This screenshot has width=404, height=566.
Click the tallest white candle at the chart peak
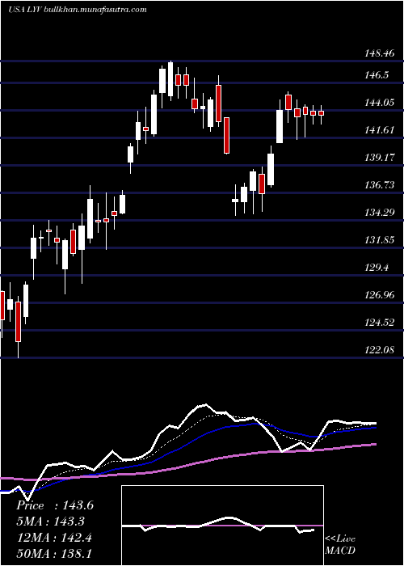coord(170,80)
